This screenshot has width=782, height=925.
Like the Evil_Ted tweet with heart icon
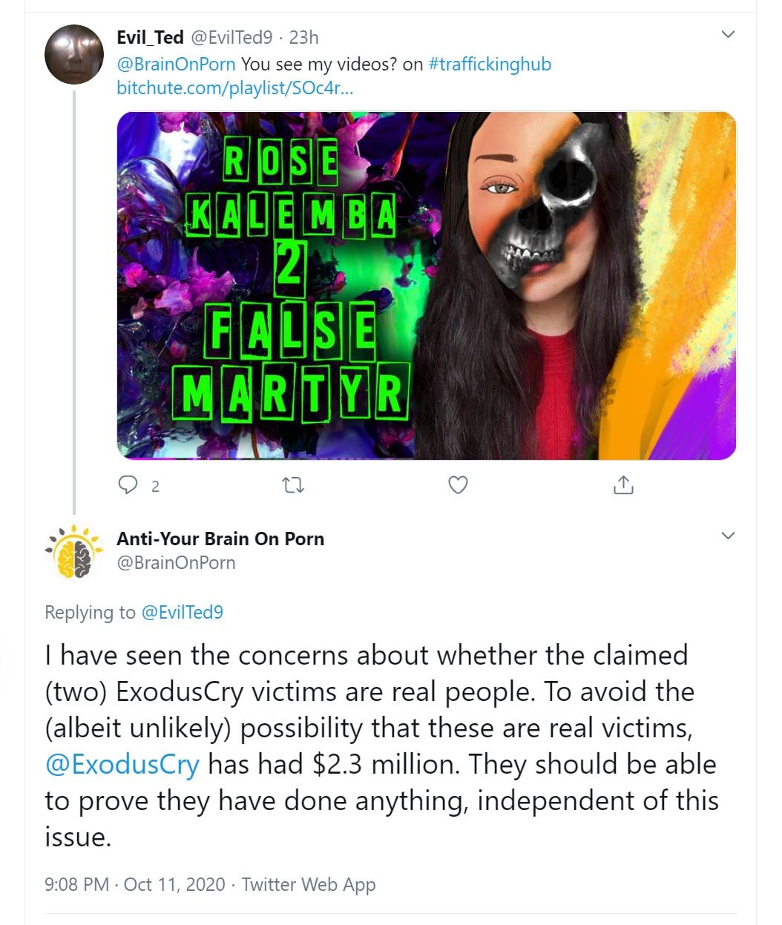click(x=459, y=485)
